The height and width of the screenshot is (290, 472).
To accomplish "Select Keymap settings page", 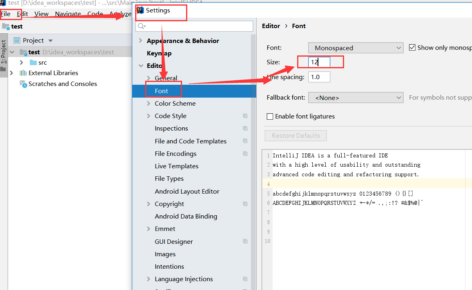I will click(159, 53).
